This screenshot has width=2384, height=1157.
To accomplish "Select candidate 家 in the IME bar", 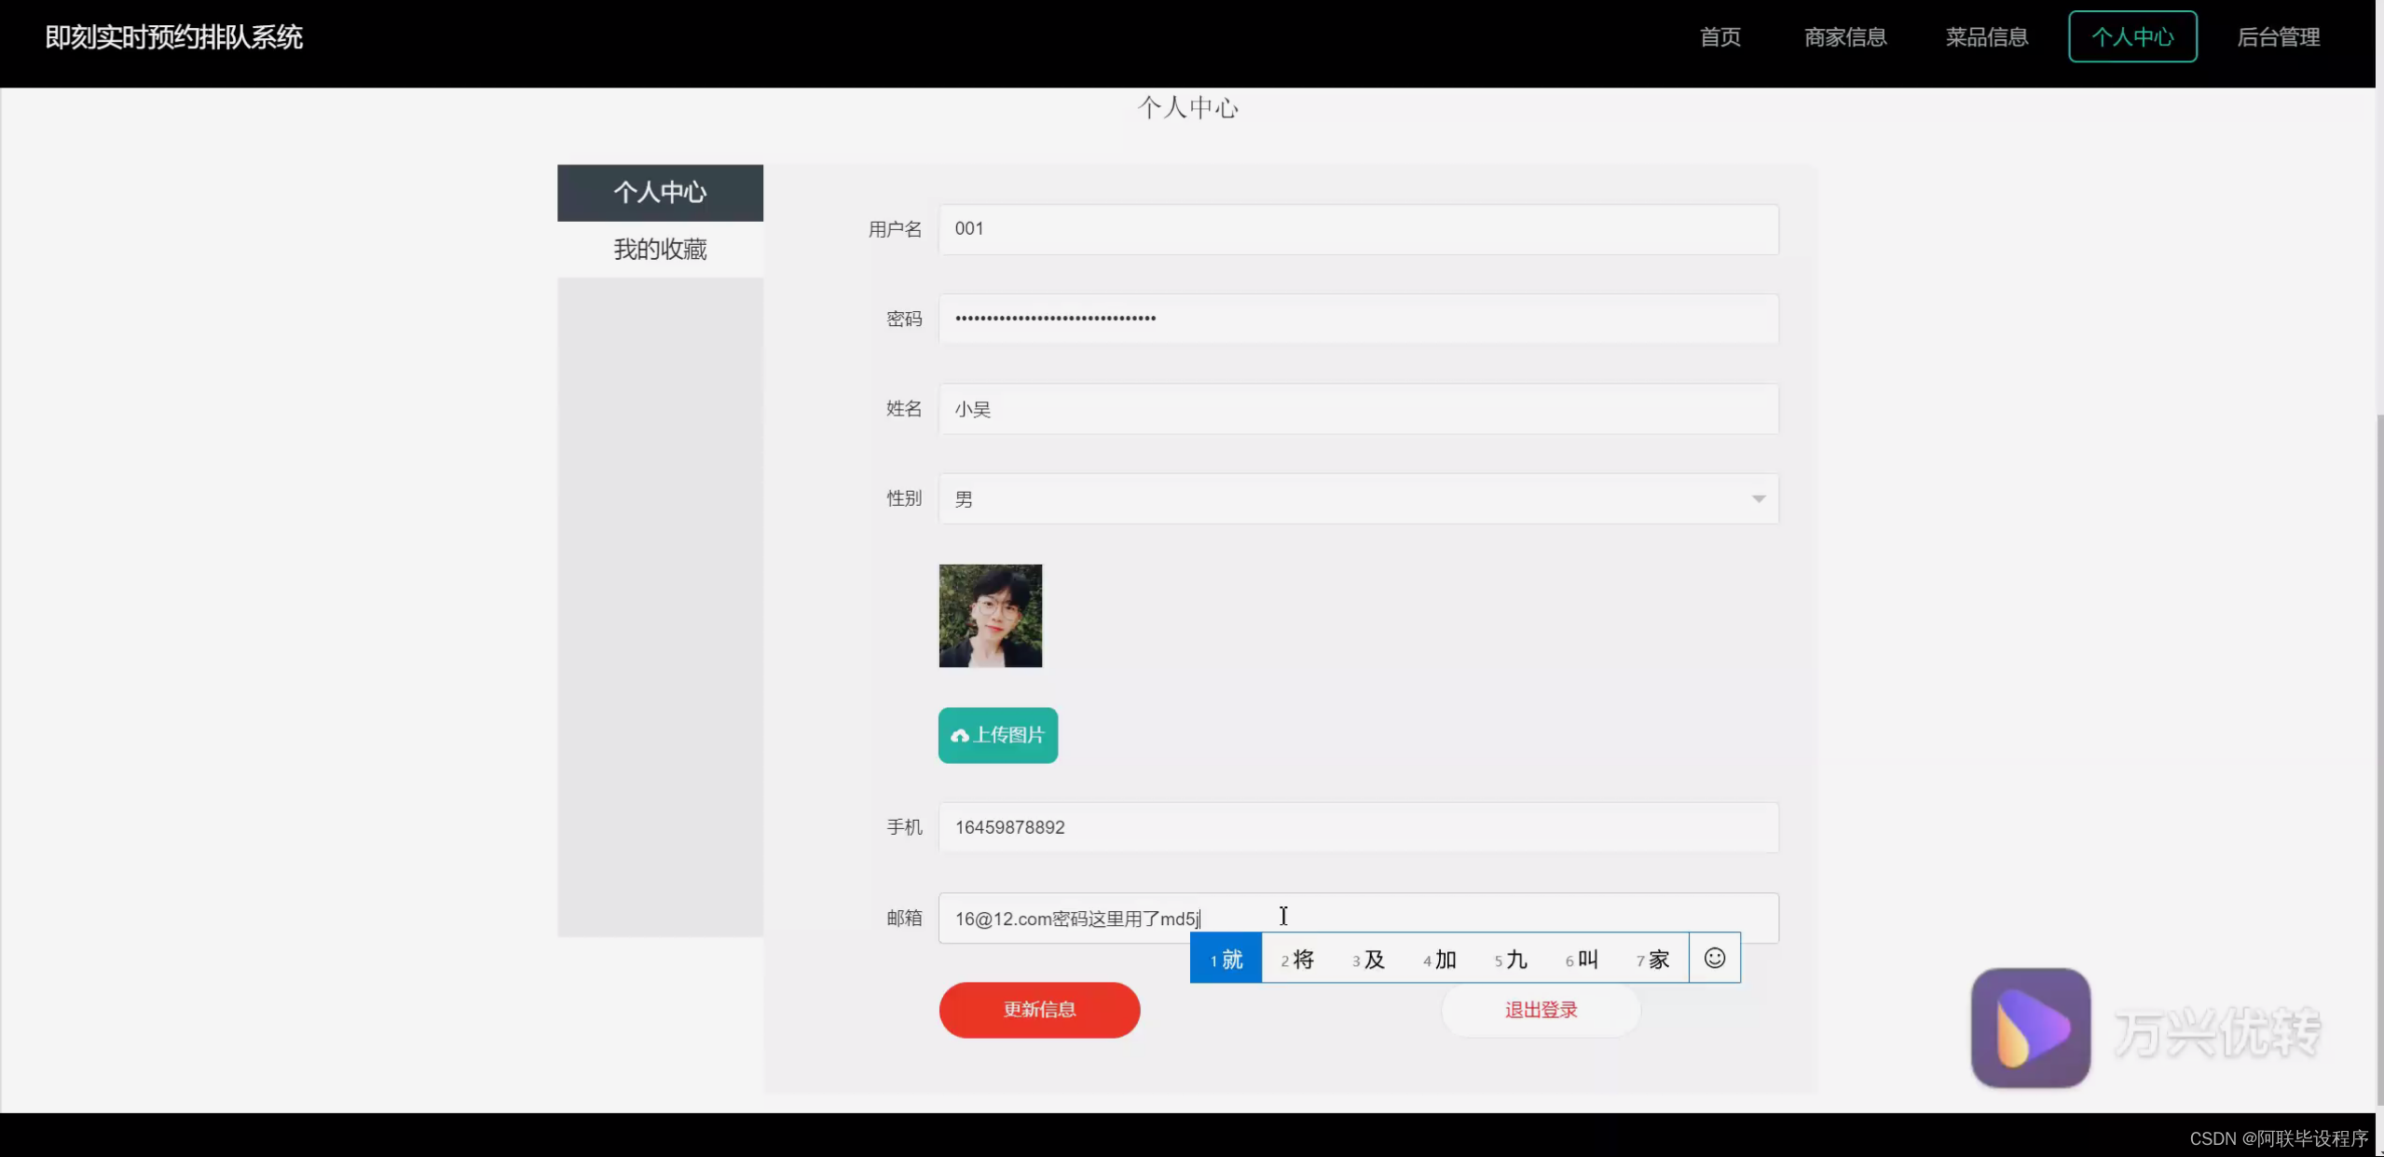I will pyautogui.click(x=1651, y=958).
